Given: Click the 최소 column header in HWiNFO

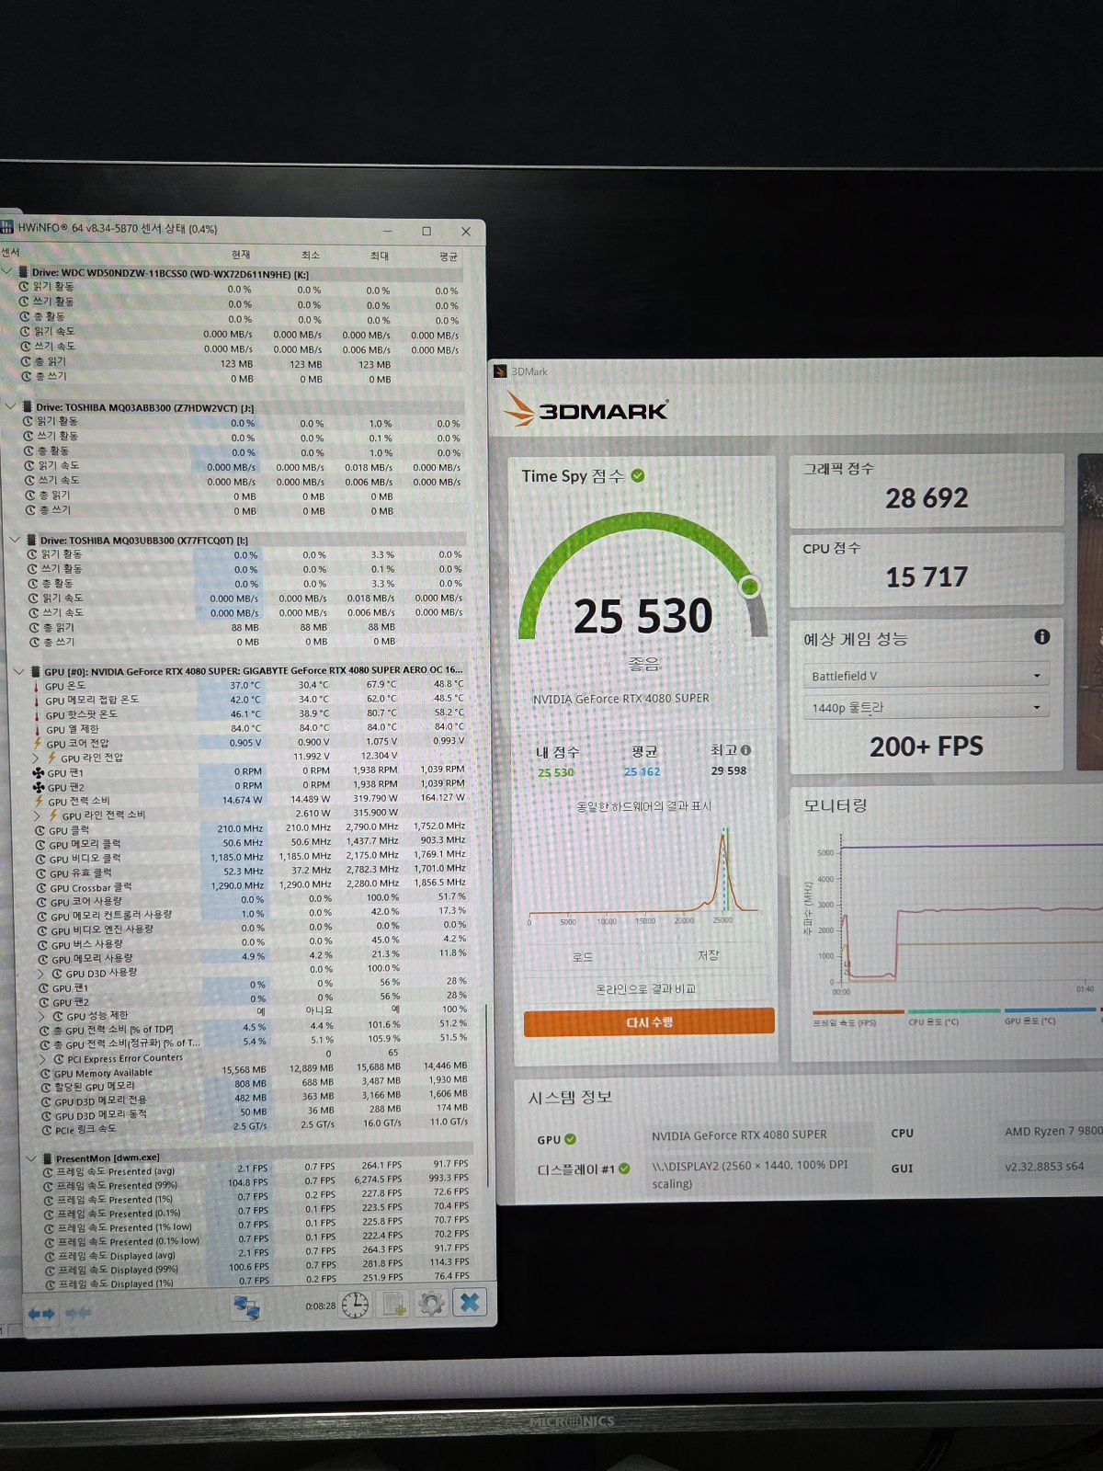Looking at the screenshot, I should click(311, 255).
